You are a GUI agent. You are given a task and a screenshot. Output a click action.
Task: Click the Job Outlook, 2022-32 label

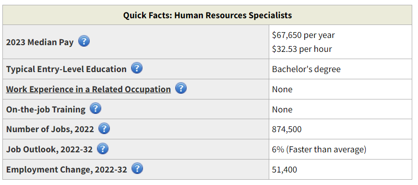(x=49, y=149)
